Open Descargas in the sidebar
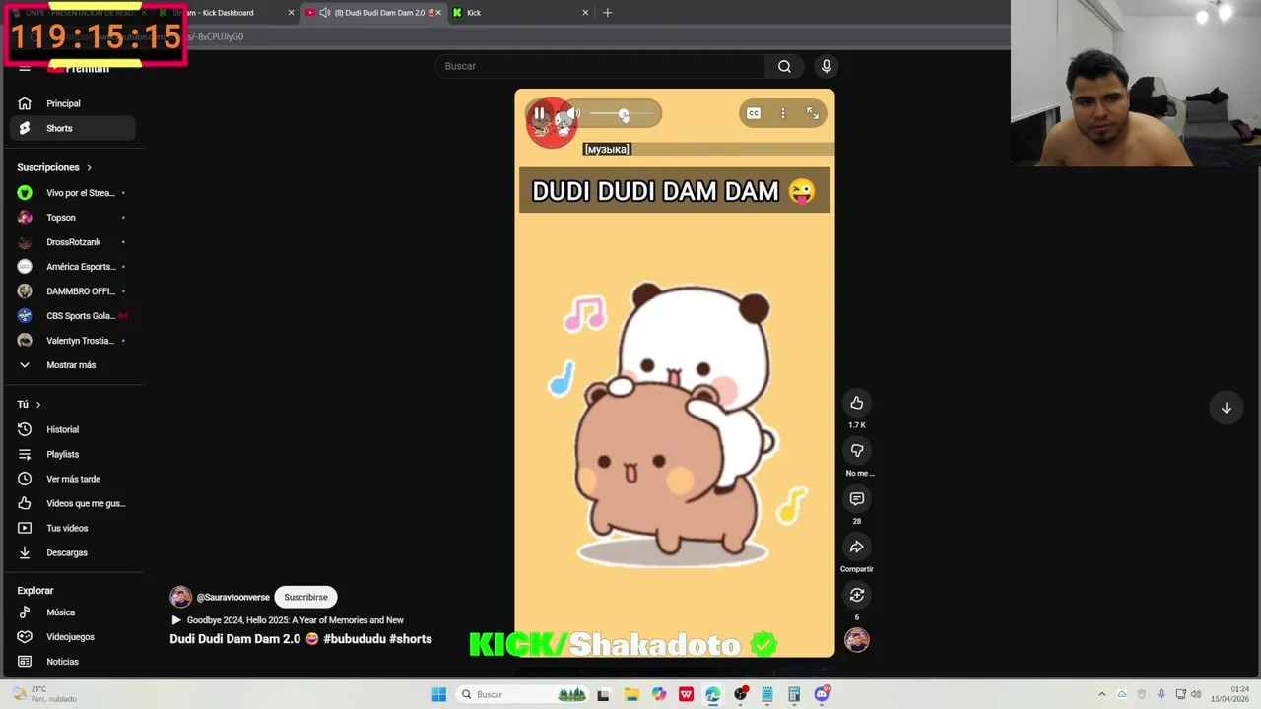Viewport: 1261px width, 709px height. [73, 552]
